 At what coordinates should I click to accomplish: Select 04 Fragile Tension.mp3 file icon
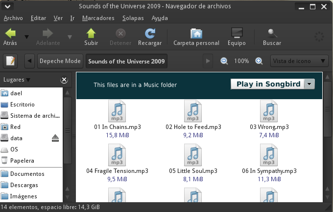(x=117, y=155)
